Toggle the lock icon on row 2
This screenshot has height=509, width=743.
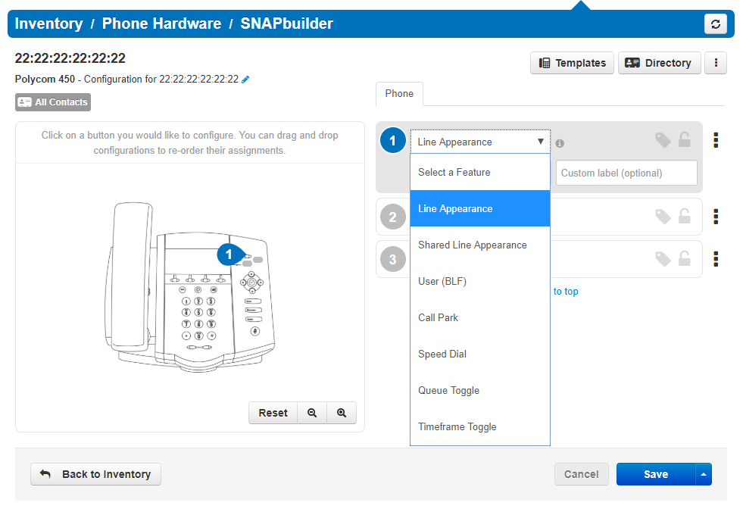point(684,216)
